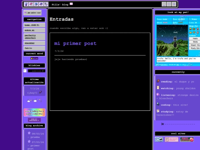Click the Party 20c action button

coord(195,49)
